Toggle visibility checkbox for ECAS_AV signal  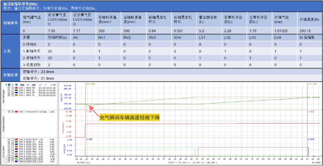9,142
